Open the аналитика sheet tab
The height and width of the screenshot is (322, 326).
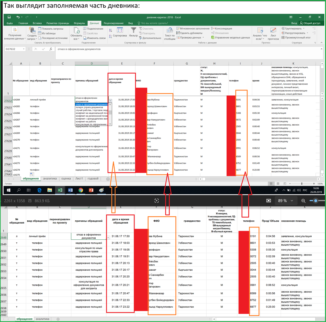tap(50, 179)
